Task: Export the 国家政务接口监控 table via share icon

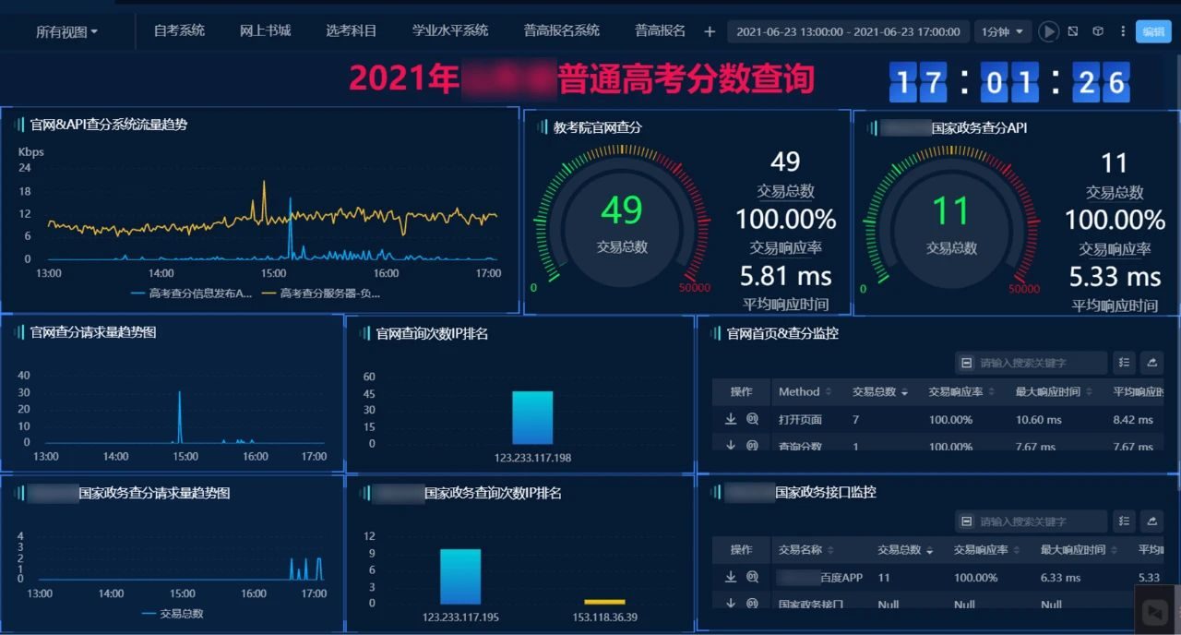Action: click(x=1151, y=521)
